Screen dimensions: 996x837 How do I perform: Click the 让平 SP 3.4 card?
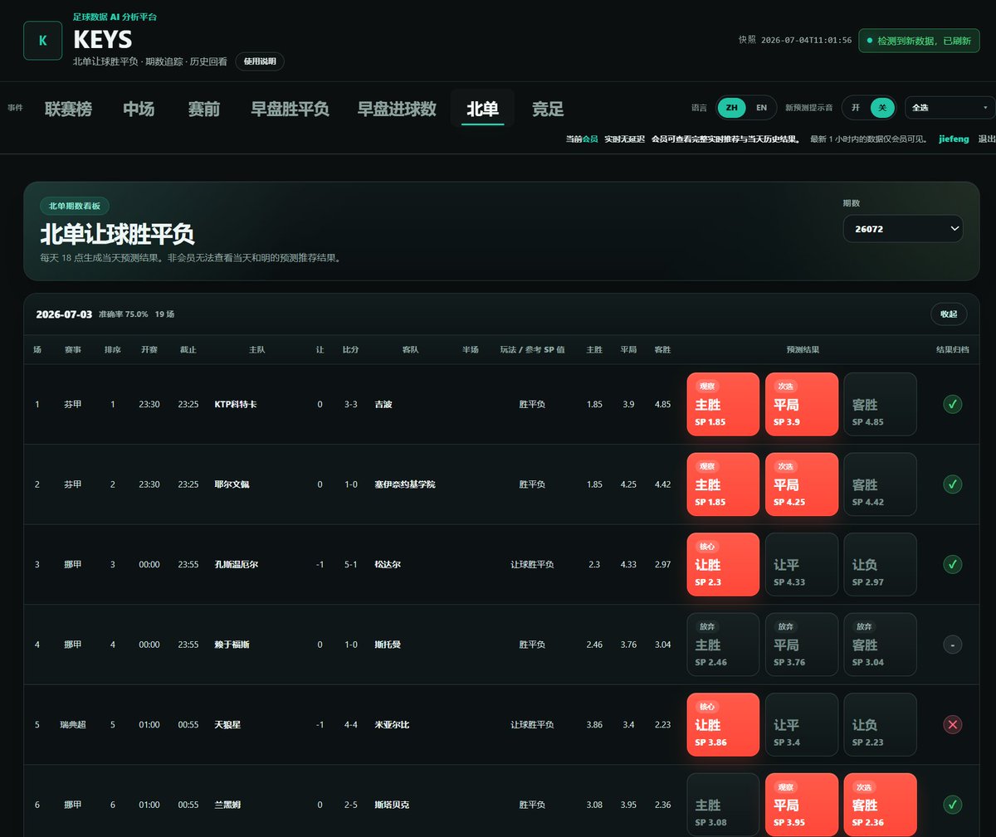[802, 725]
